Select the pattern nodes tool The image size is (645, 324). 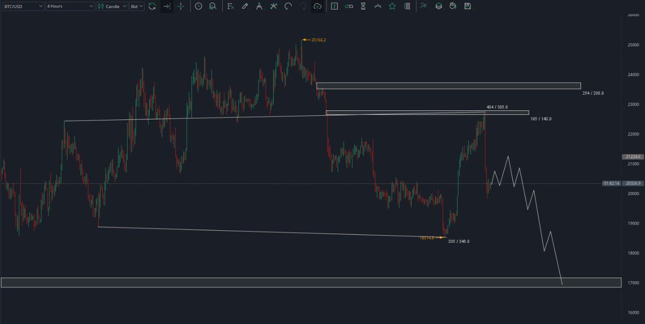pyautogui.click(x=274, y=6)
